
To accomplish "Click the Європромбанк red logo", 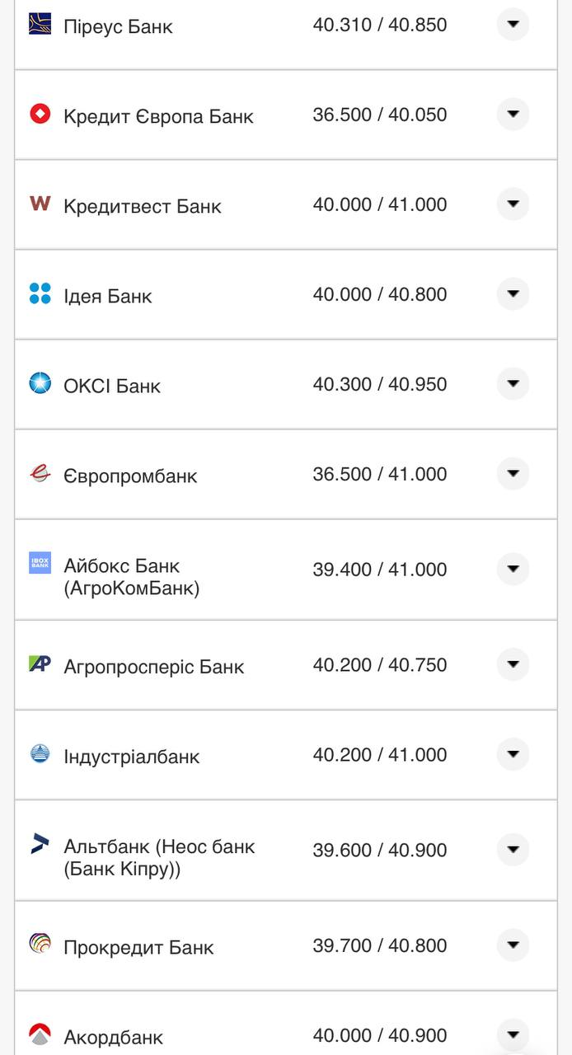I will pos(40,473).
